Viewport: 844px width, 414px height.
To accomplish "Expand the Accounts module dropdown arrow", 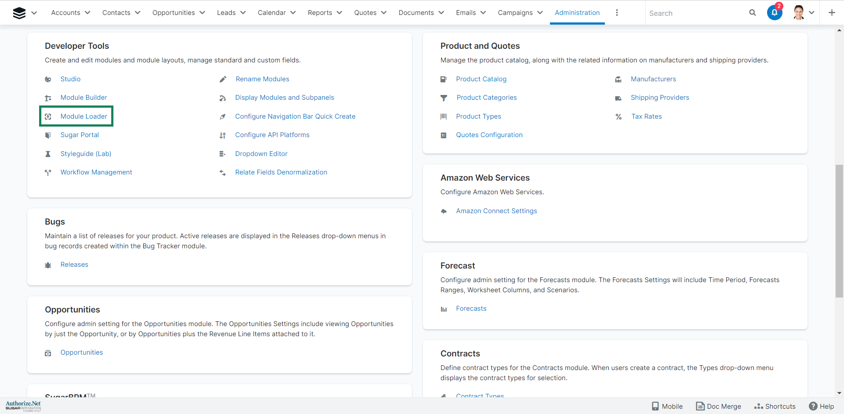I will 87,13.
